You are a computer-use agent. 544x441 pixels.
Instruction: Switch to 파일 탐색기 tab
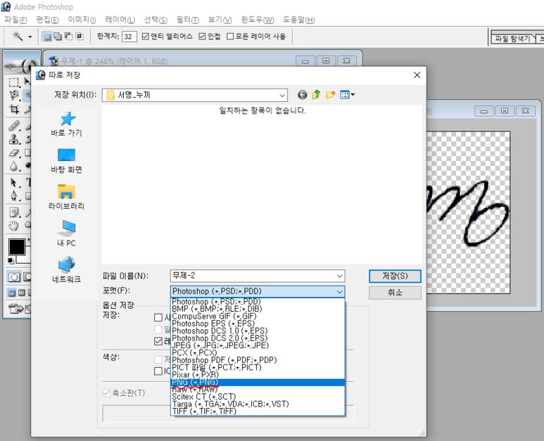click(x=512, y=39)
